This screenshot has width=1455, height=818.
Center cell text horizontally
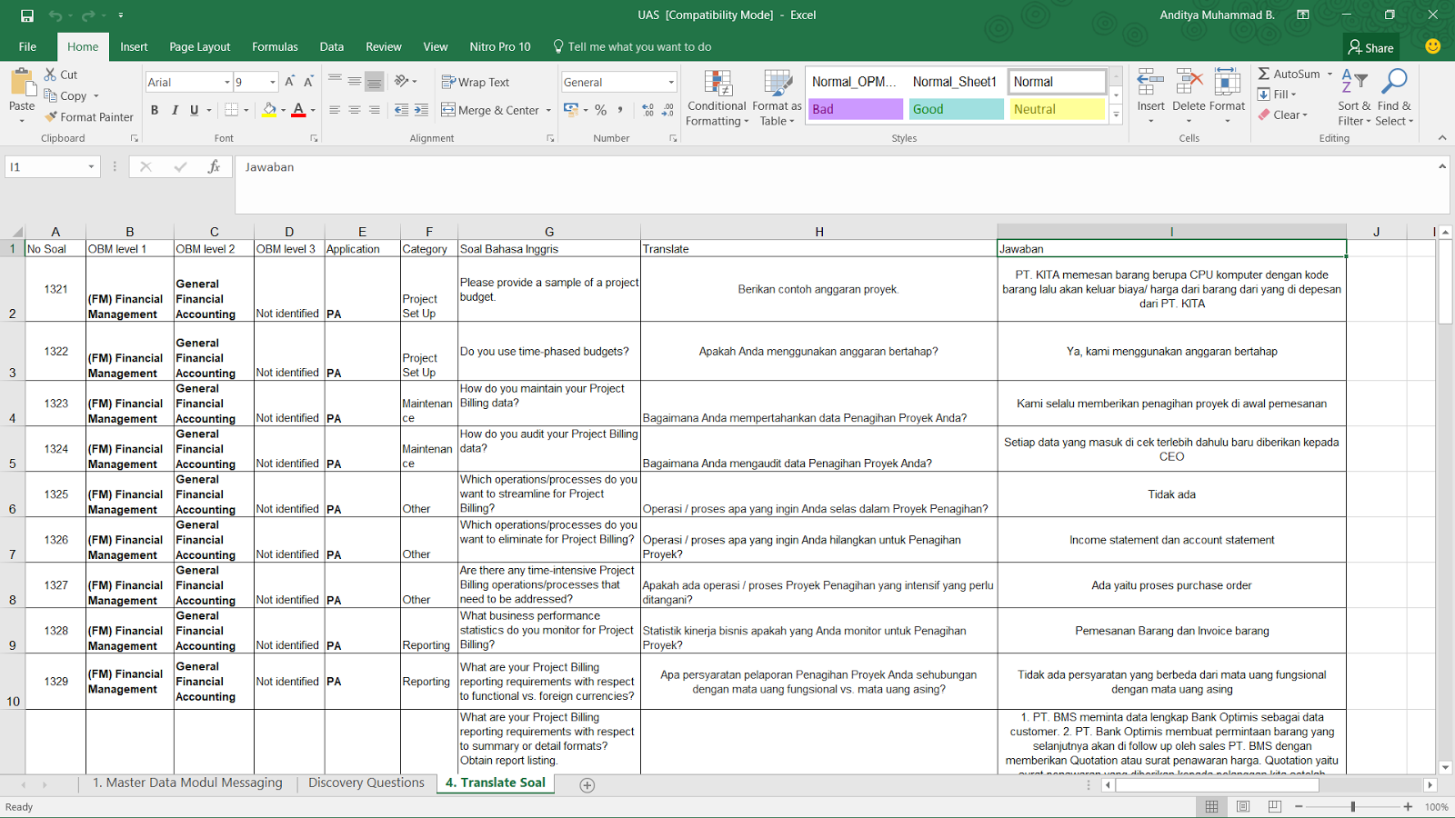[x=355, y=110]
